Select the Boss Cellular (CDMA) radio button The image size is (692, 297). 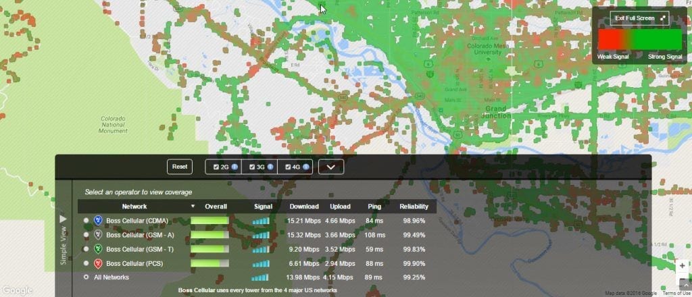[x=86, y=220]
